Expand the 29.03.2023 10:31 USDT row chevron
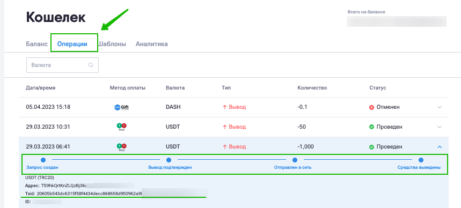 [x=440, y=127]
